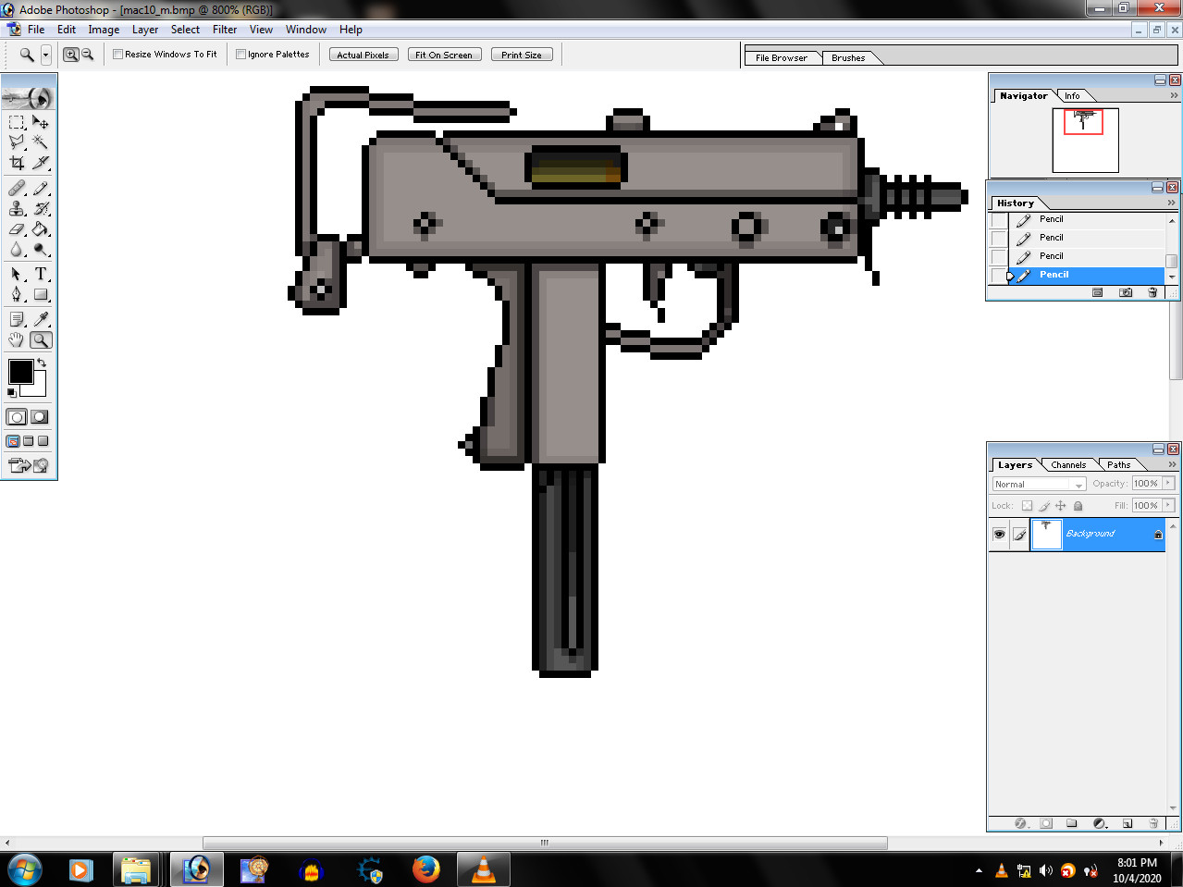The width and height of the screenshot is (1183, 887).
Task: Select the Dodge tool
Action: (41, 250)
